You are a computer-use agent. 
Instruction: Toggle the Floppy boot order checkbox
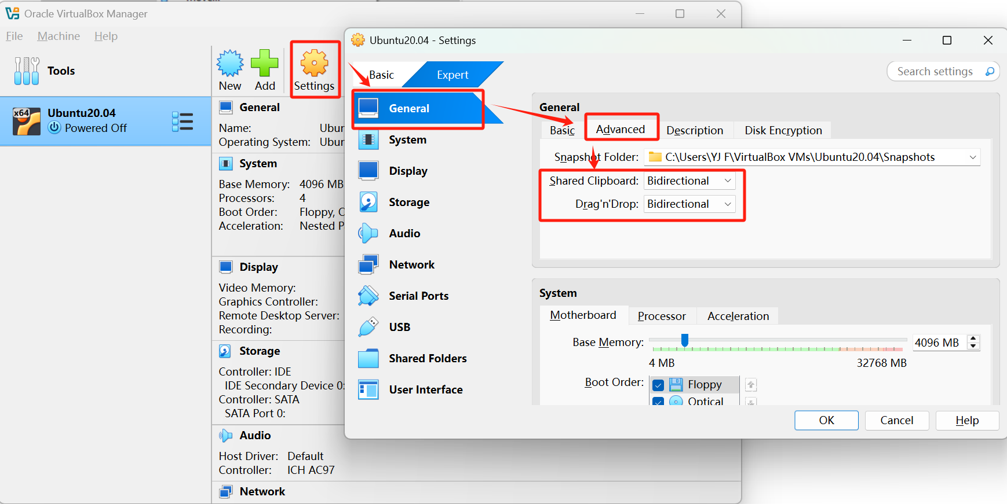click(x=658, y=385)
